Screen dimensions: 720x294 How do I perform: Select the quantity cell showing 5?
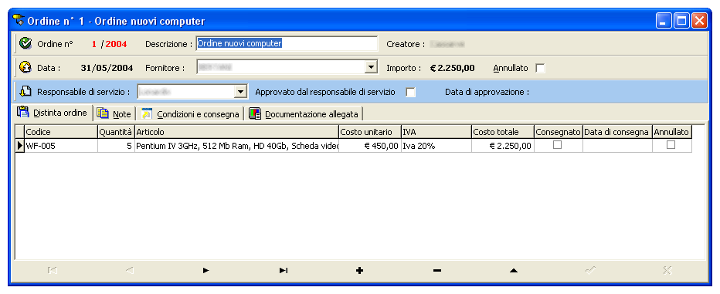[x=116, y=146]
